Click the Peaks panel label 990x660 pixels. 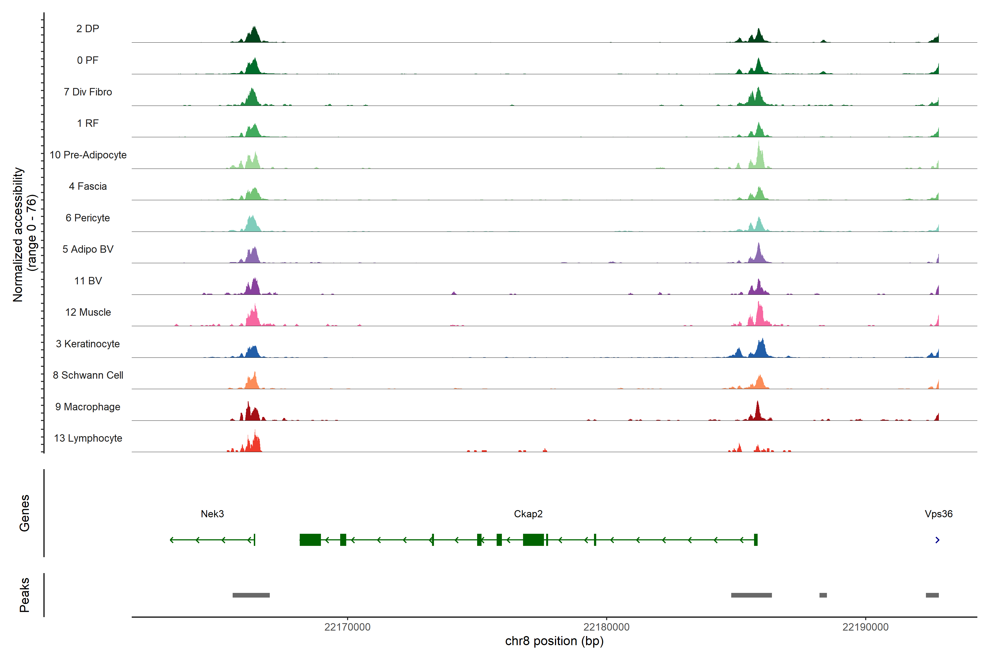(x=24, y=595)
